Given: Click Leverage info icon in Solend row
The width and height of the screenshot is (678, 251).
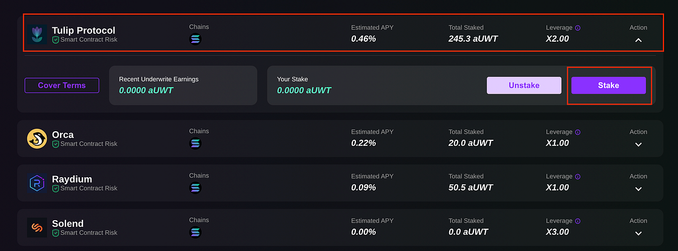Looking at the screenshot, I should (578, 221).
